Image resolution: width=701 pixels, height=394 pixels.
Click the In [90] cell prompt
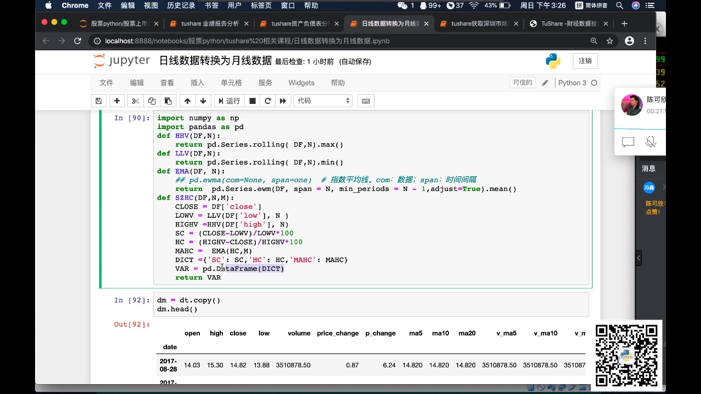[131, 118]
